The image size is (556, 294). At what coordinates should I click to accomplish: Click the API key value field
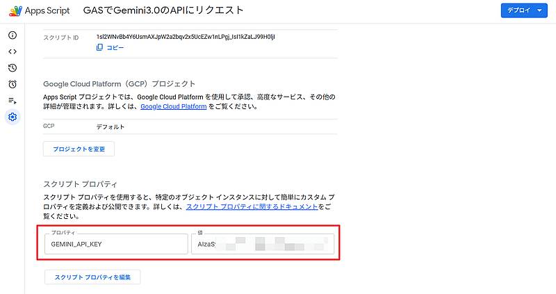(x=263, y=244)
